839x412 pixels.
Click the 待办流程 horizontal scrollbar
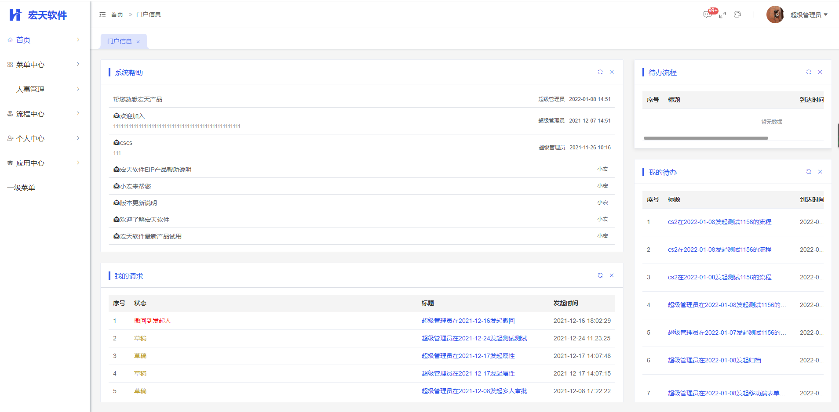[706, 138]
